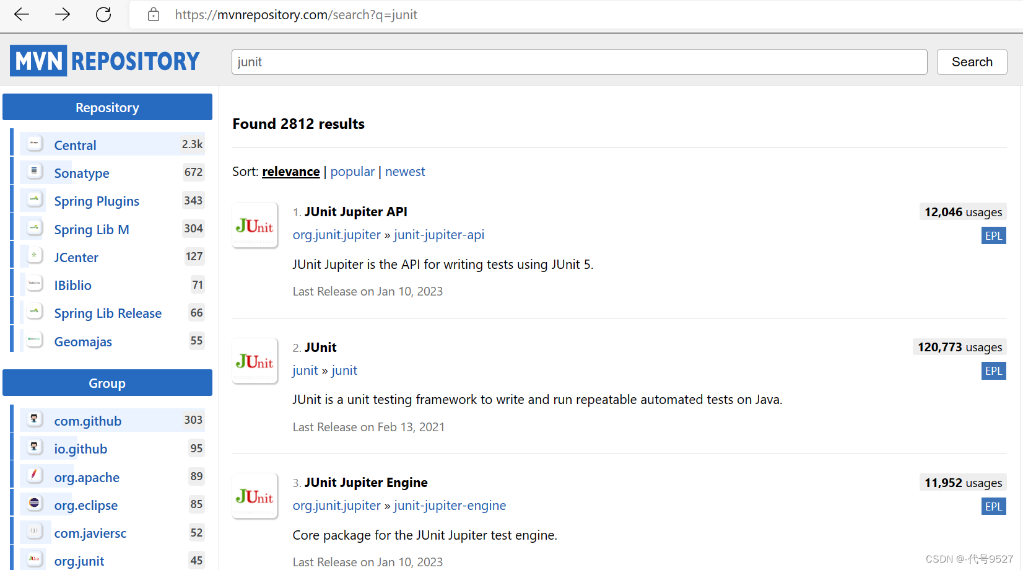Click the lock icon in address bar
This screenshot has width=1023, height=570.
click(154, 14)
